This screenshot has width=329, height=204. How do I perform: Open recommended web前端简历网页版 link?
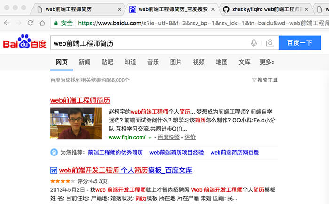coord(235,153)
